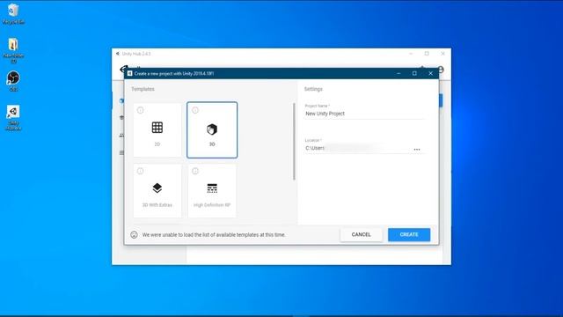The height and width of the screenshot is (317, 563).
Task: Click the stacked layers icon of 3D With Extras
Action: (x=157, y=188)
